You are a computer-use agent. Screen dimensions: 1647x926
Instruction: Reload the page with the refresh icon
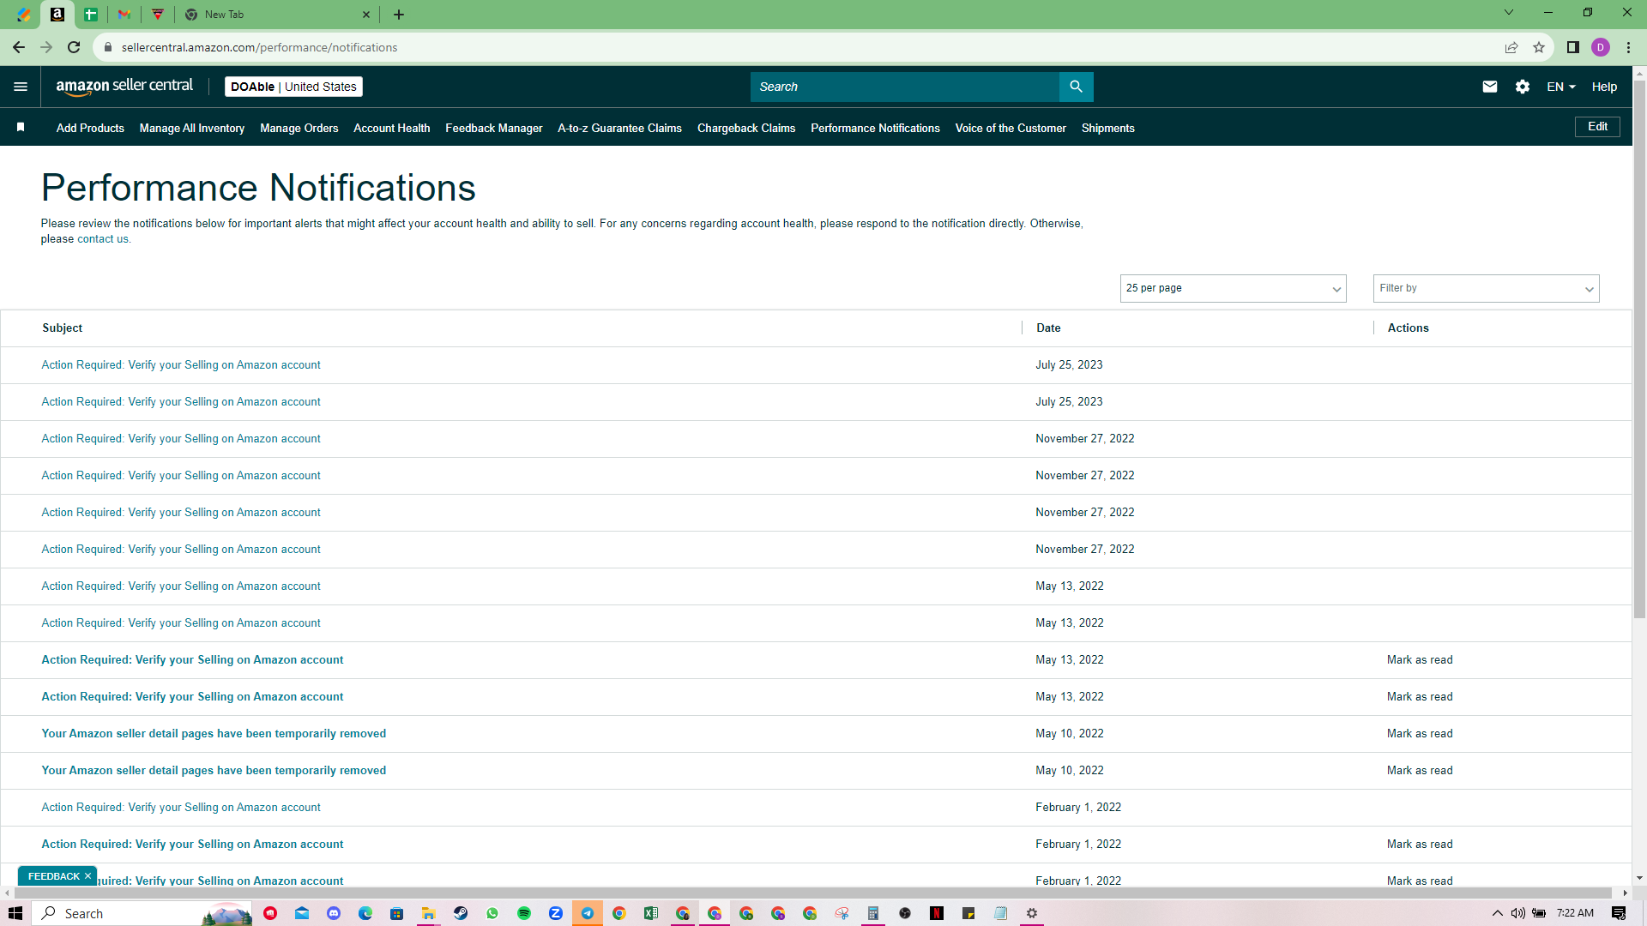pos(74,47)
